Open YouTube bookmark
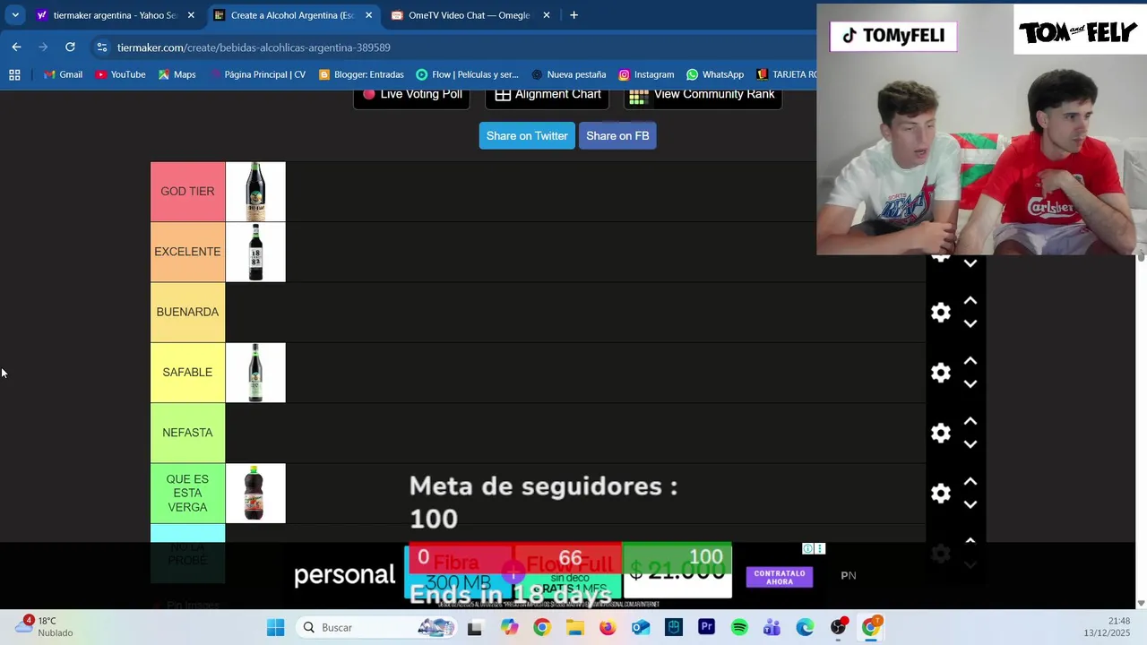This screenshot has width=1147, height=645. pyautogui.click(x=120, y=74)
